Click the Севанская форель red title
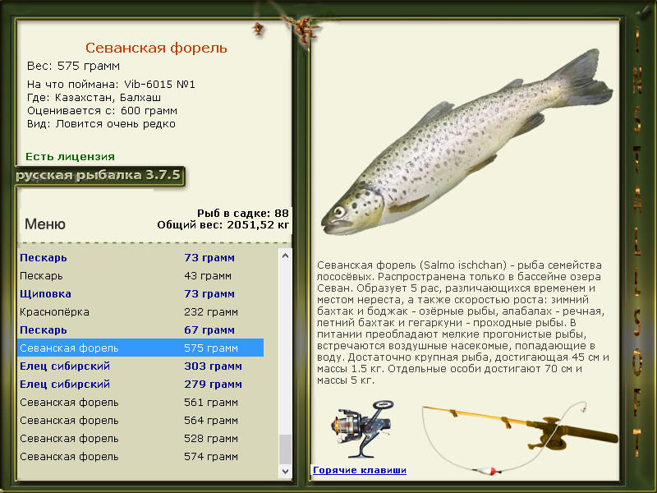Screen dimensions: 657x493 (x=156, y=48)
